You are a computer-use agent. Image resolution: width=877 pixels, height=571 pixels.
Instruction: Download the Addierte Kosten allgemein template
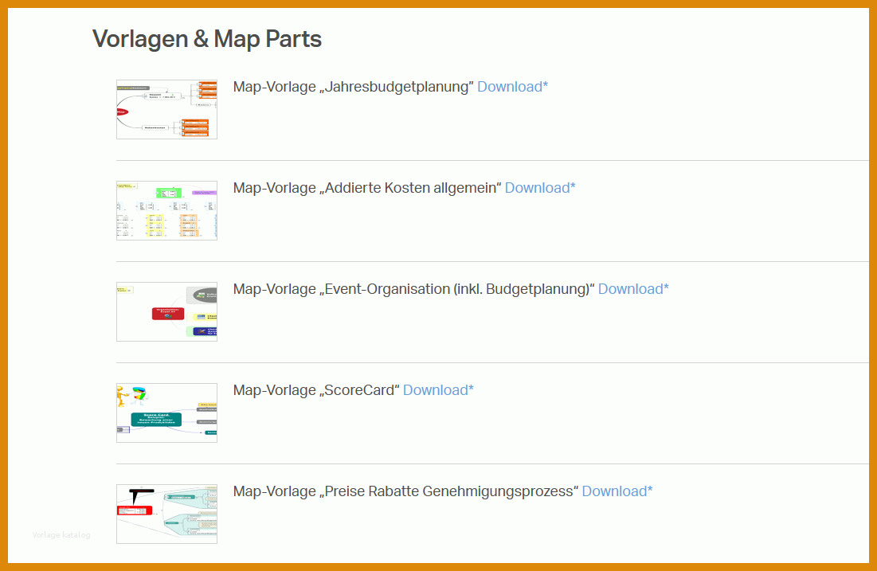tap(540, 188)
